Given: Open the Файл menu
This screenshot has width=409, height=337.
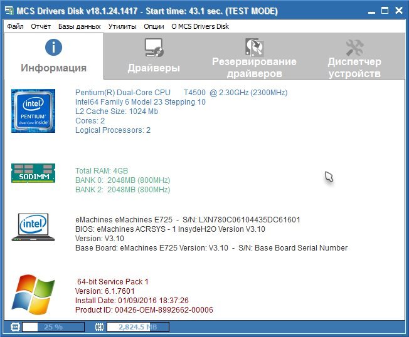Looking at the screenshot, I should point(15,26).
